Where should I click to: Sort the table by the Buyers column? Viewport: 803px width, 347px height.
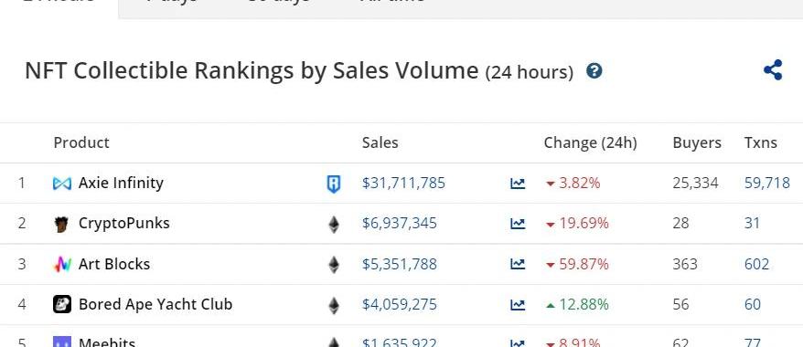tap(697, 142)
